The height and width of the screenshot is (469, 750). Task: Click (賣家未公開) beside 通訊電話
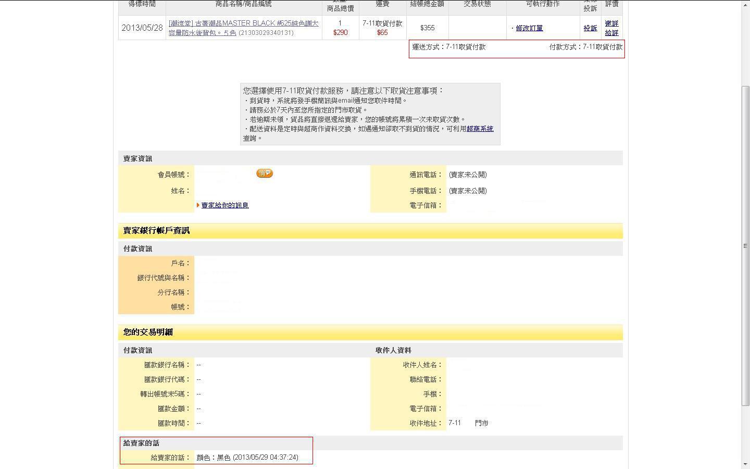(x=468, y=175)
